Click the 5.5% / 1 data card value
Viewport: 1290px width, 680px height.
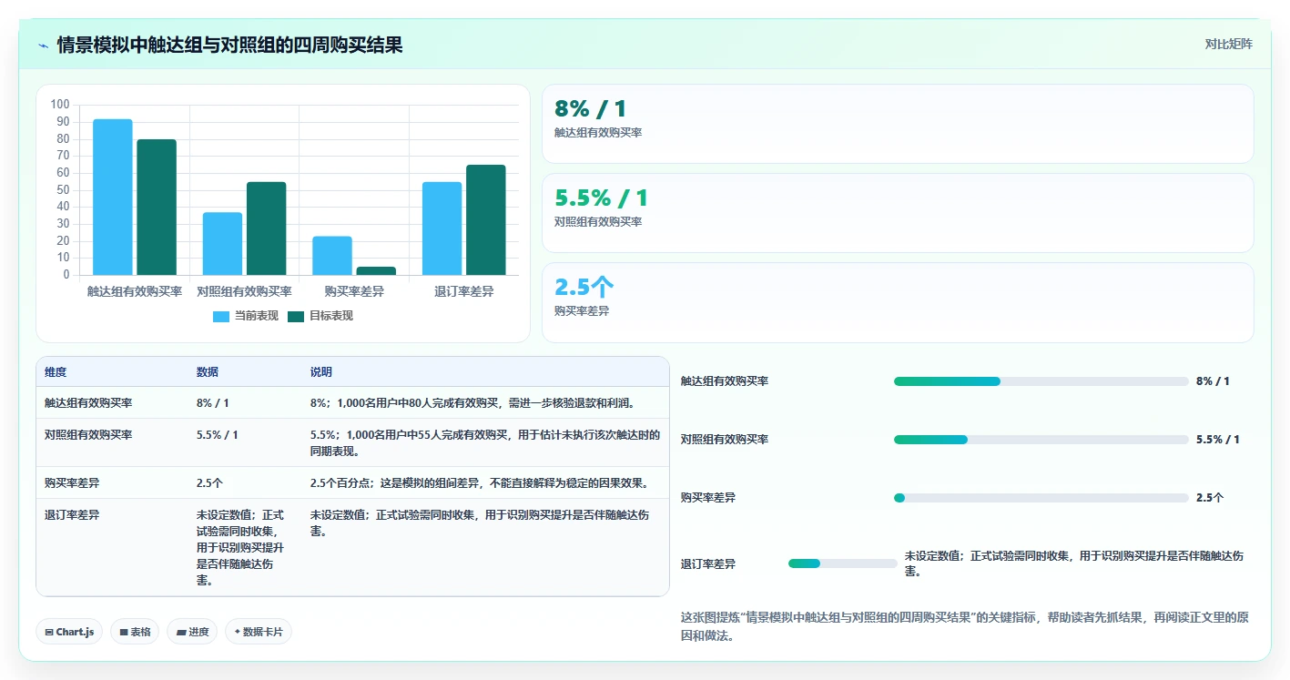click(x=602, y=198)
